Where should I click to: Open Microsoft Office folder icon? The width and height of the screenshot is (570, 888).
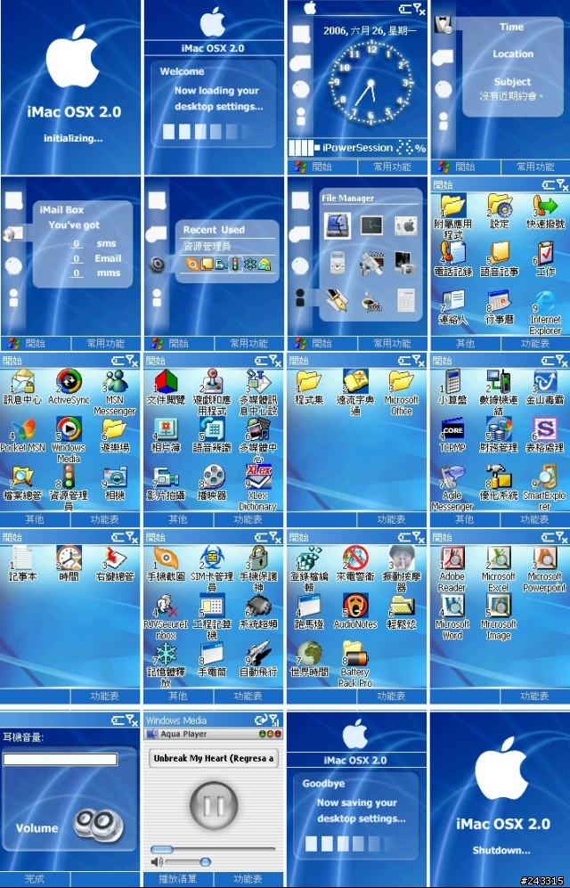tap(402, 382)
